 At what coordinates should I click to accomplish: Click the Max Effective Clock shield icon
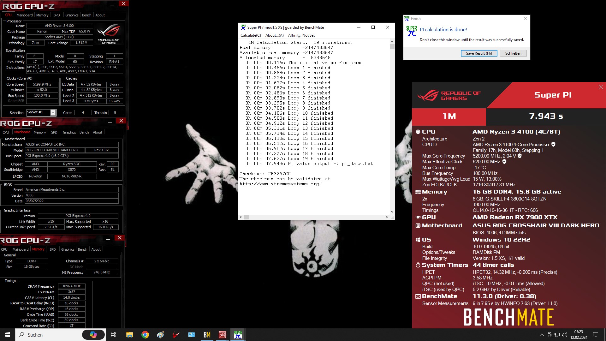pos(504,162)
